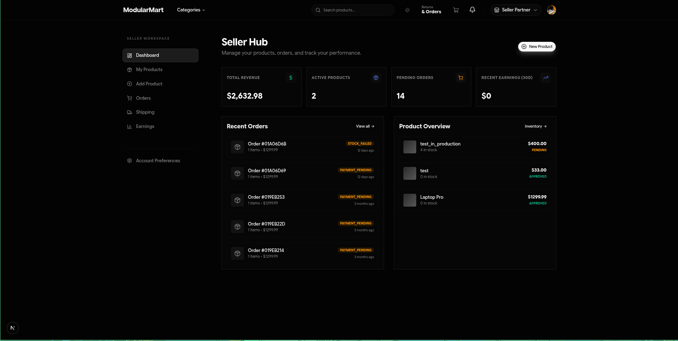The height and width of the screenshot is (341, 678).
Task: Click the package icon for Order #01A06D6B
Action: [x=237, y=147]
